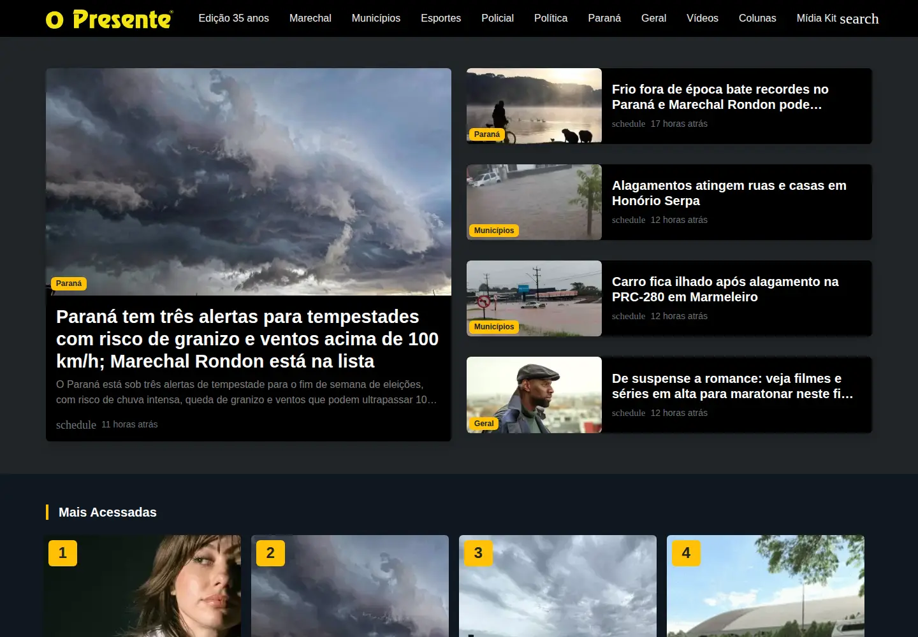Open the Vídeos section

click(x=703, y=18)
